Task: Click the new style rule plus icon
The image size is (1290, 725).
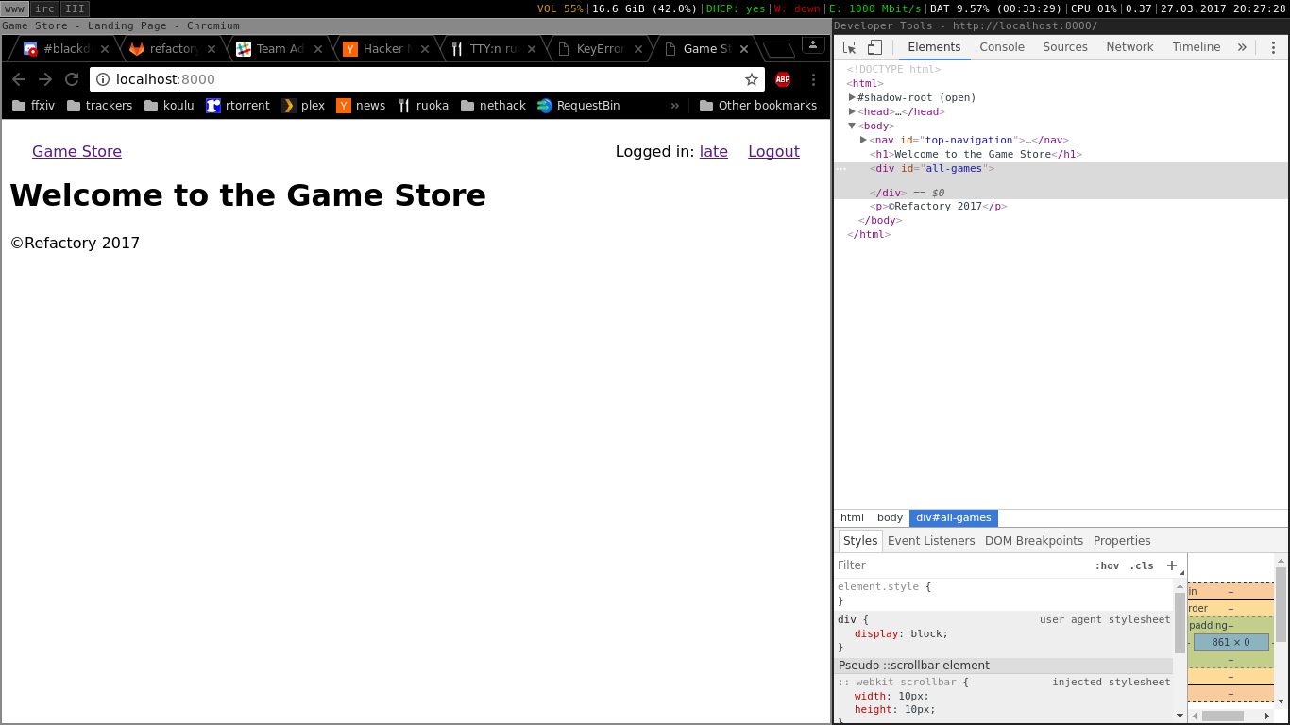Action: click(x=1172, y=565)
